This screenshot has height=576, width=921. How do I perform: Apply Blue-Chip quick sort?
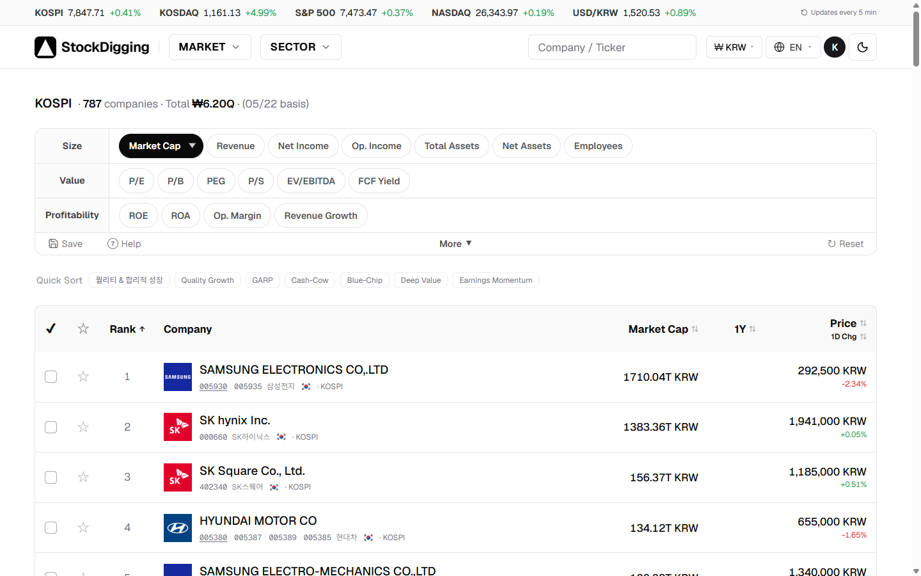click(365, 280)
